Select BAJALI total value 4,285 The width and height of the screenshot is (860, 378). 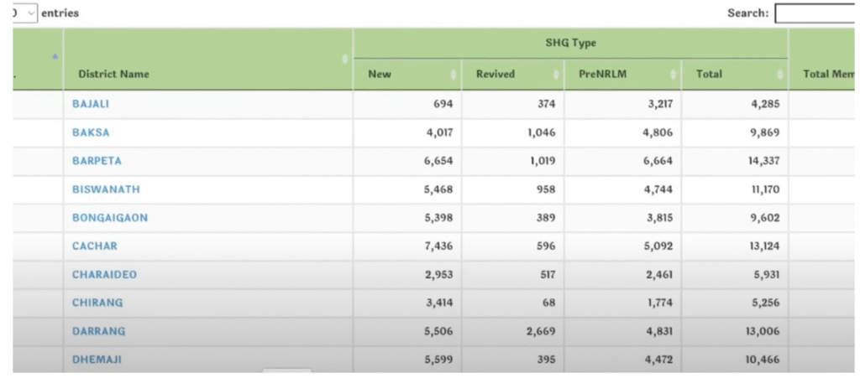(765, 104)
